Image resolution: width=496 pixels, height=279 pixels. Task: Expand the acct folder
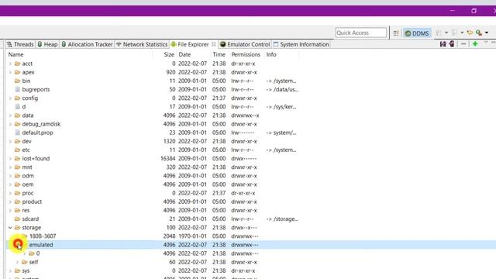[10, 64]
